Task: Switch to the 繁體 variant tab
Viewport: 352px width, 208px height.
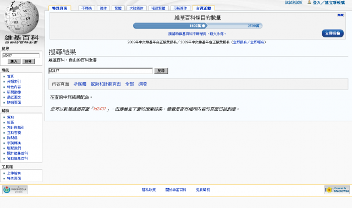Action: coord(118,8)
